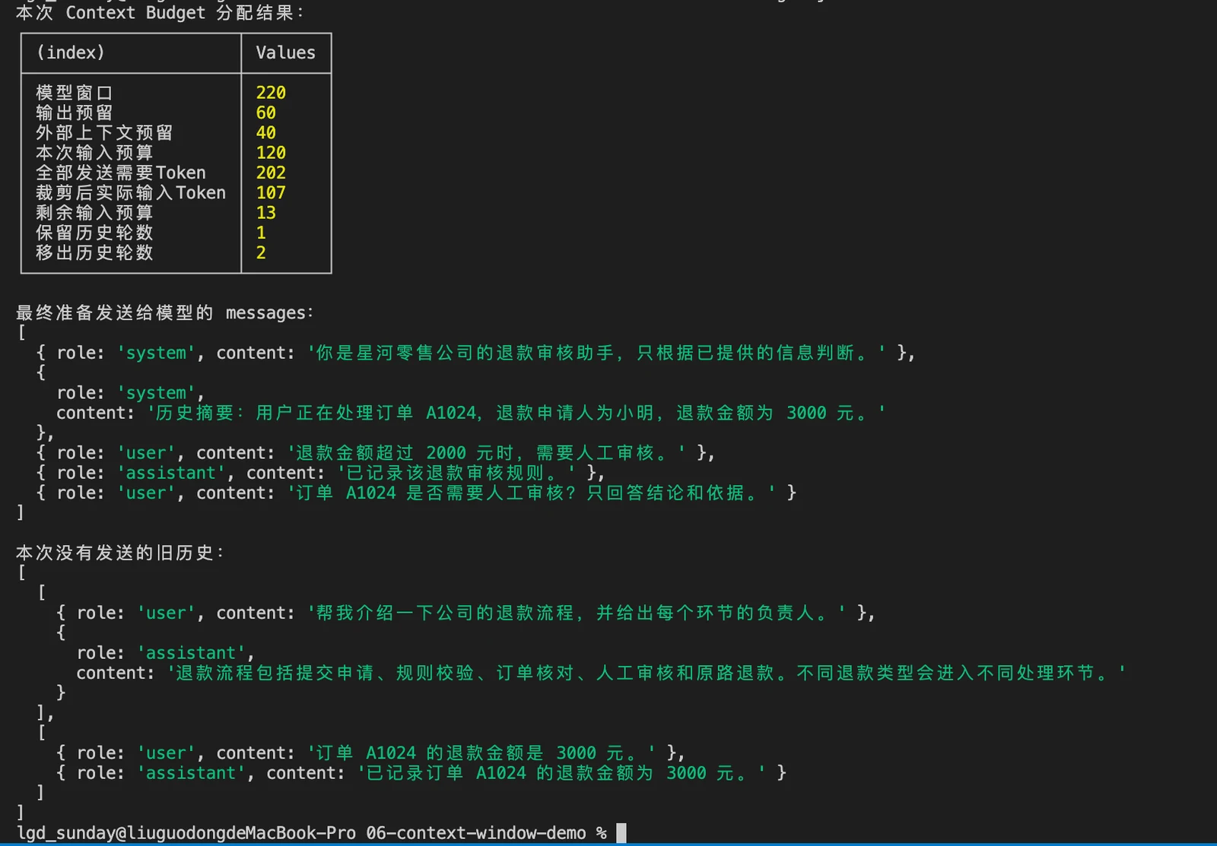The image size is (1217, 846).
Task: Select the '模型窗口' row label
Action: (x=75, y=93)
